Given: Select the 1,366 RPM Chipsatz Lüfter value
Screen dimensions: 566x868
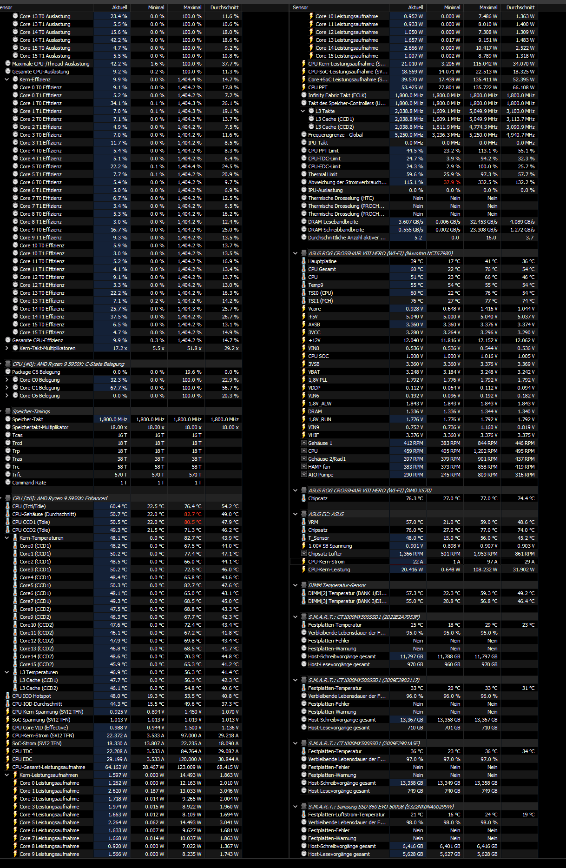Looking at the screenshot, I should click(x=411, y=554).
